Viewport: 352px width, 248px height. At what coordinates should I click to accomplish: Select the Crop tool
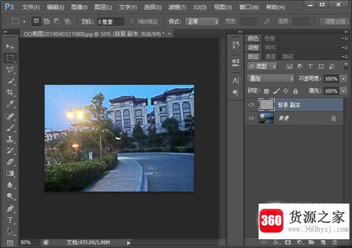[10, 92]
